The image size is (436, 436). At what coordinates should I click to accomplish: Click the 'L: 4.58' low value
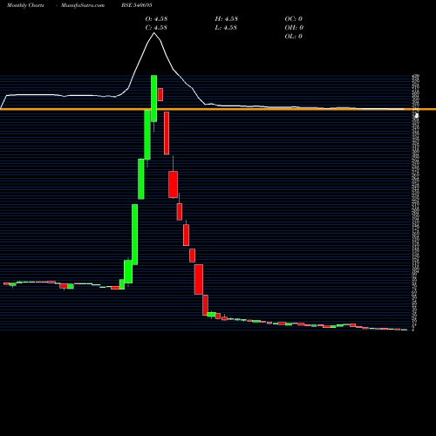pyautogui.click(x=226, y=28)
